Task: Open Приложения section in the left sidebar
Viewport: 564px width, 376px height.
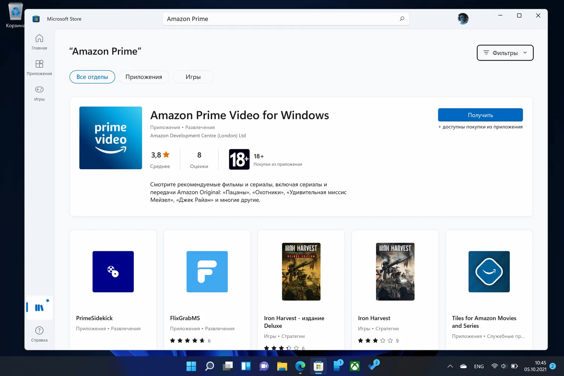Action: pyautogui.click(x=39, y=68)
